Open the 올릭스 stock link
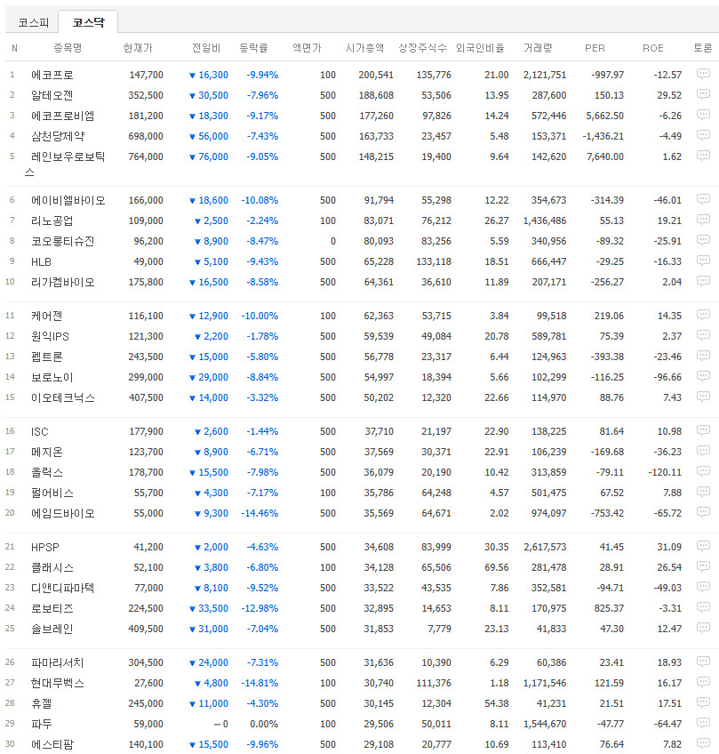The height and width of the screenshot is (754, 719). point(46,472)
